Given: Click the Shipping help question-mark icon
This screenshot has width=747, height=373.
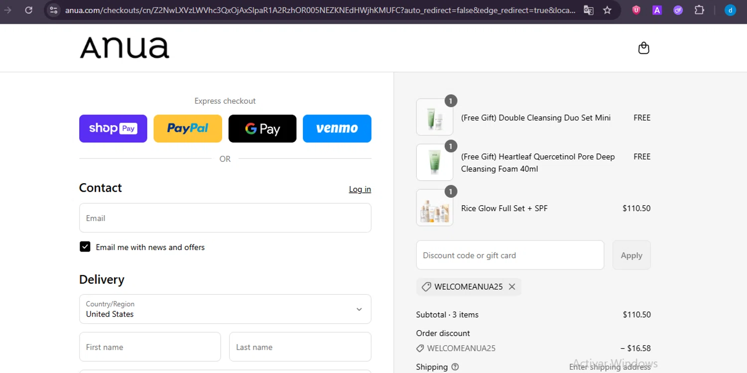Looking at the screenshot, I should click(x=455, y=367).
